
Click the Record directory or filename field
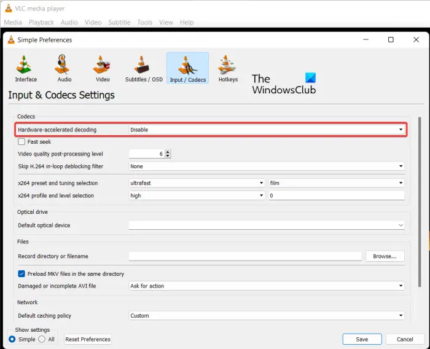coord(245,256)
